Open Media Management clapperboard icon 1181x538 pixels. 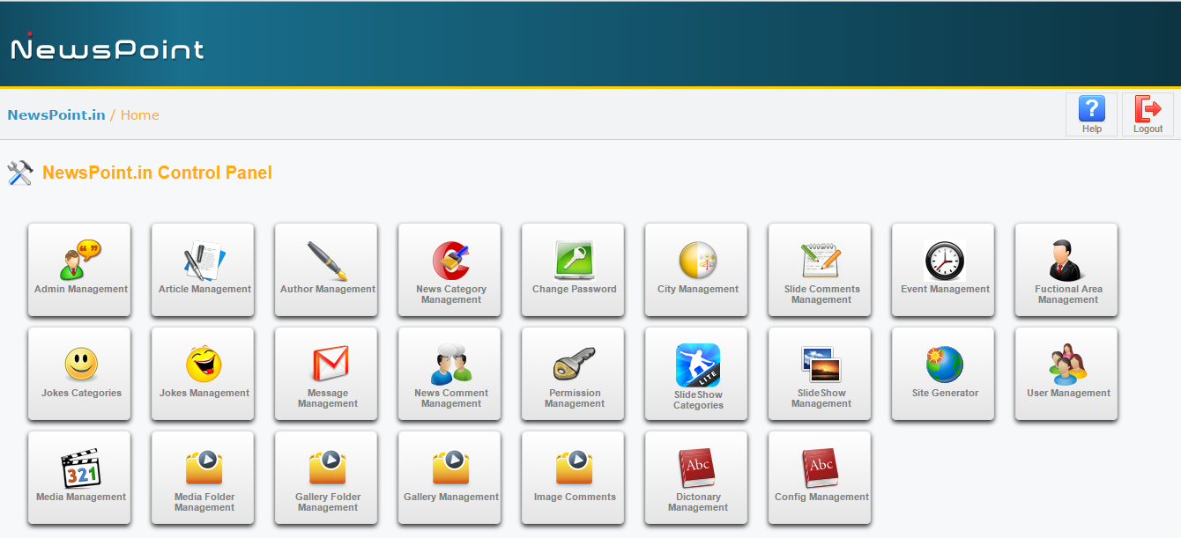coord(81,468)
